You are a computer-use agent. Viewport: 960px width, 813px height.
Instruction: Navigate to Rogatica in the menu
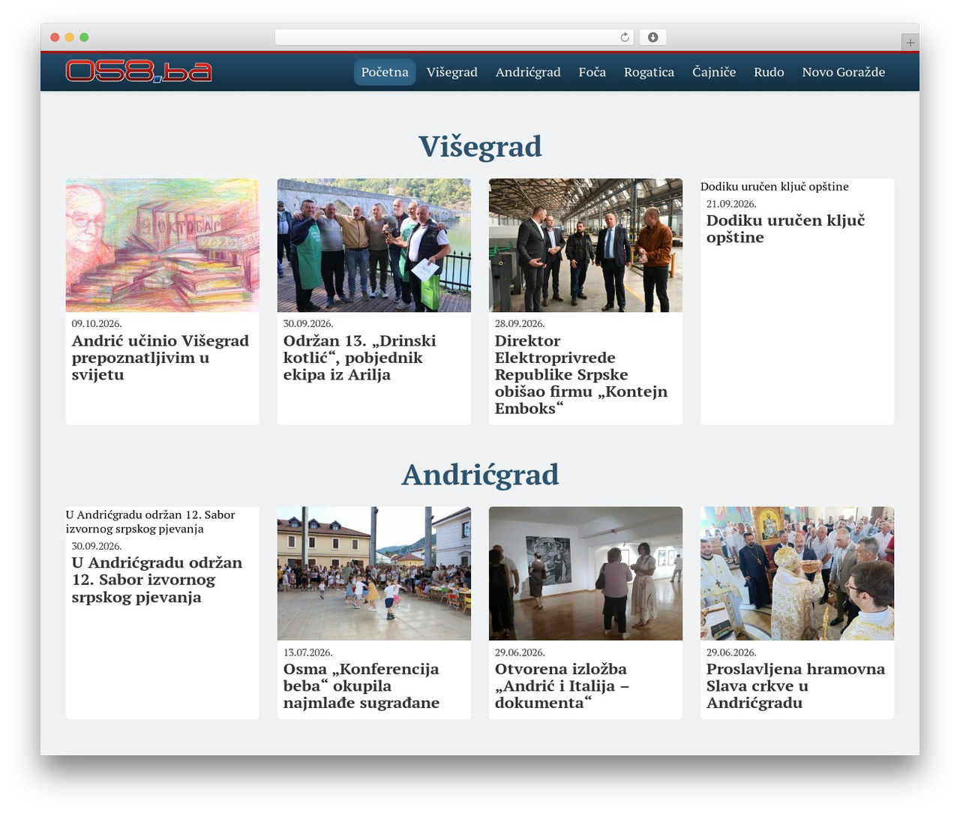649,72
